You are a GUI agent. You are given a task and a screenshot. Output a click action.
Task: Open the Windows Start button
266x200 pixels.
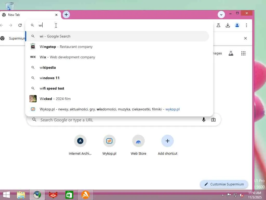[6, 195]
